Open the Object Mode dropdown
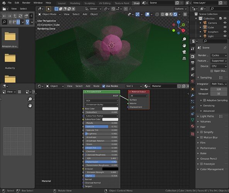229x193 pixels. tap(49, 14)
